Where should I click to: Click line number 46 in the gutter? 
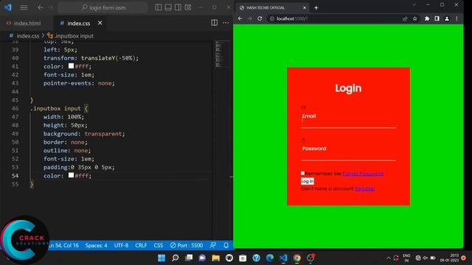coord(15,108)
